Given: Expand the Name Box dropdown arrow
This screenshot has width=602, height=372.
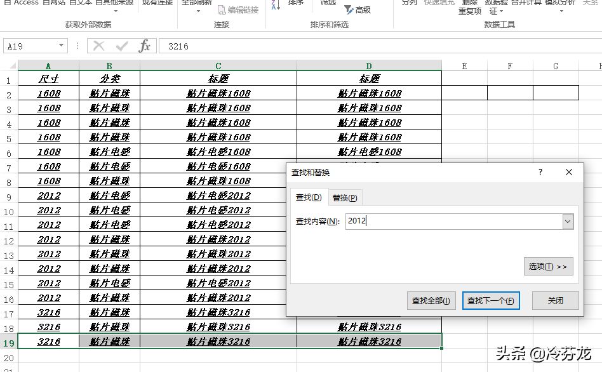Looking at the screenshot, I should pyautogui.click(x=61, y=46).
